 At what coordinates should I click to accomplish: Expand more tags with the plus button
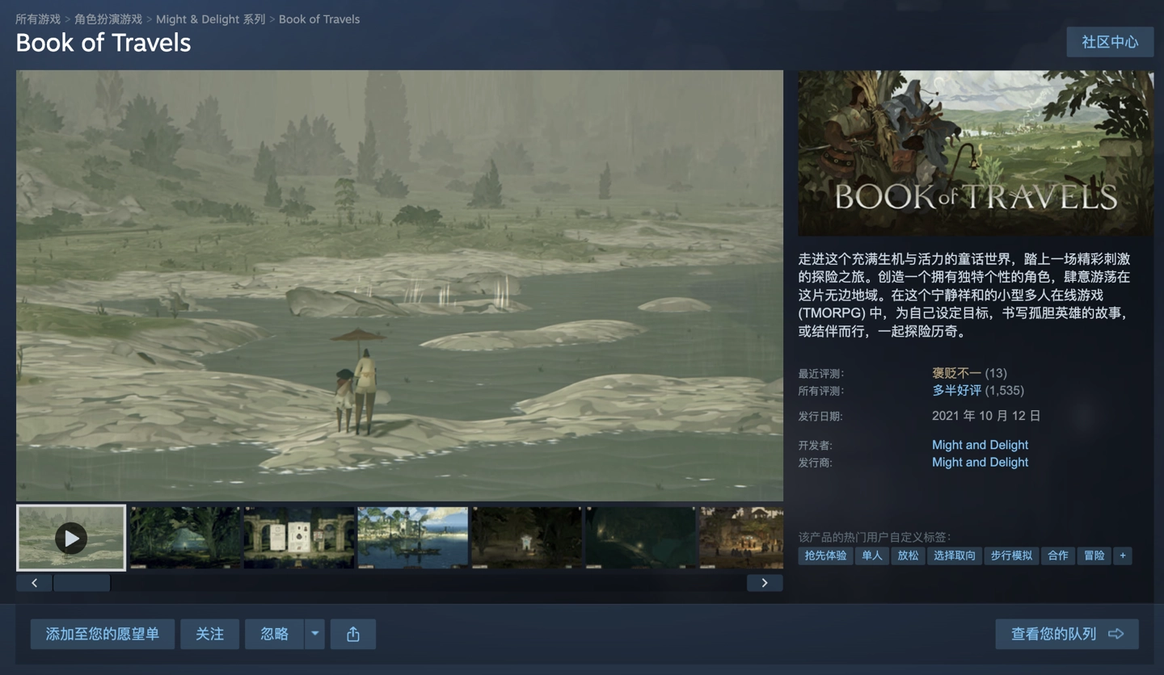coord(1122,556)
